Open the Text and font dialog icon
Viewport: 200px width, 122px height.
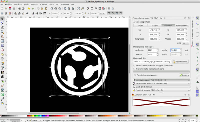92,8
